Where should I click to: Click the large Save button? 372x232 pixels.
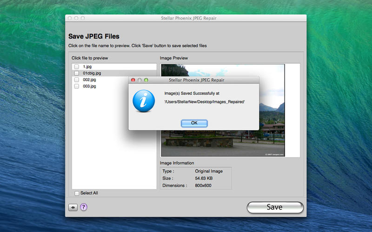[275, 207]
